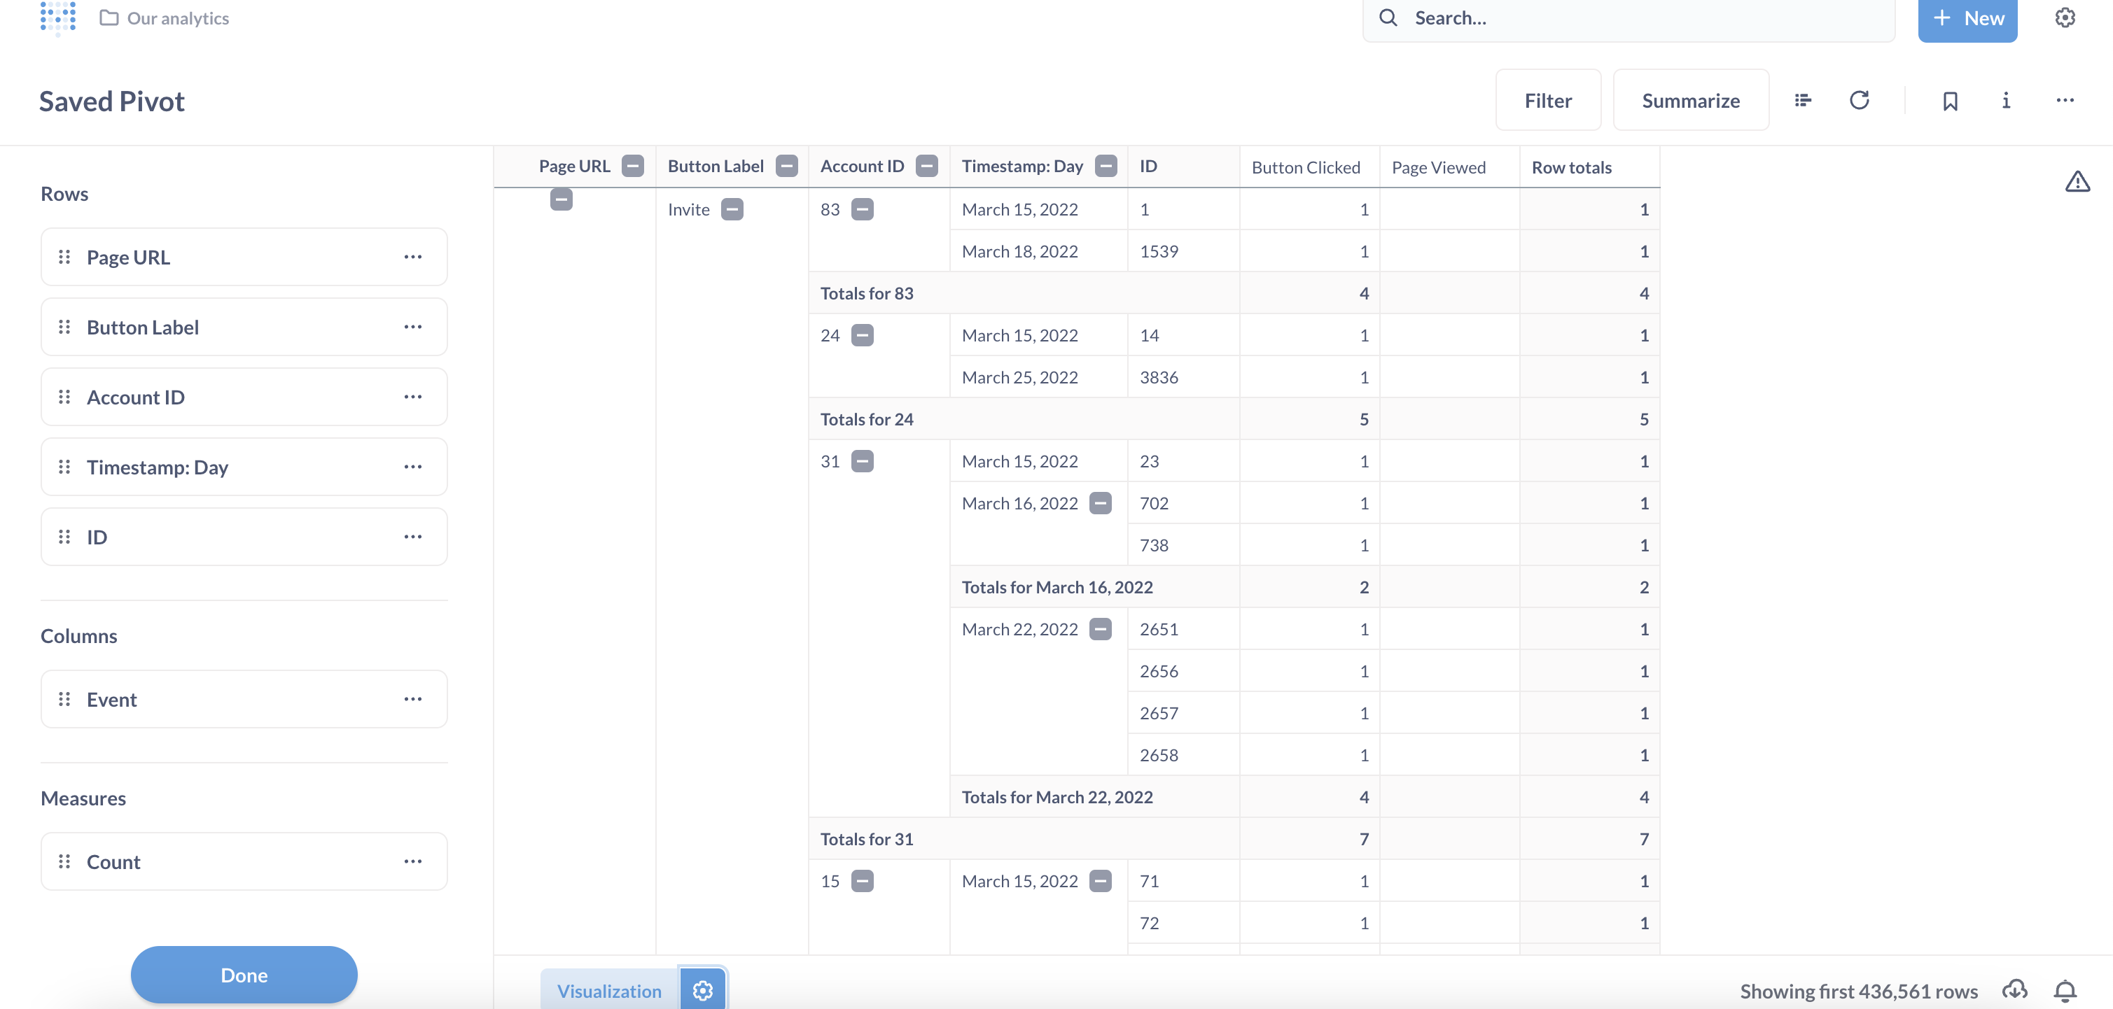The height and width of the screenshot is (1009, 2113).
Task: Bookmark the Saved Pivot question
Action: tap(1951, 100)
